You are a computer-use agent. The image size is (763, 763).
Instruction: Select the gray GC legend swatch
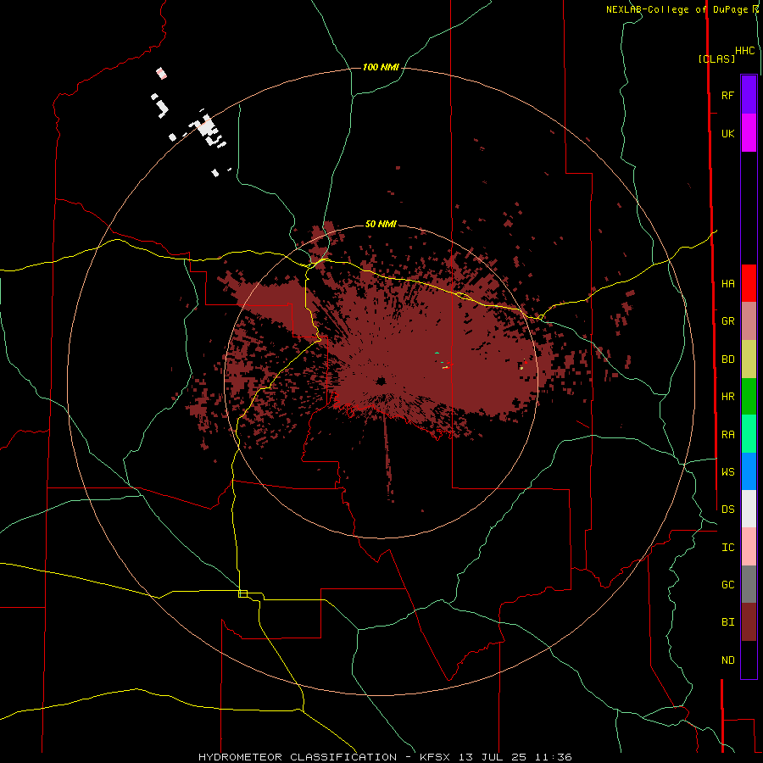[x=749, y=584]
